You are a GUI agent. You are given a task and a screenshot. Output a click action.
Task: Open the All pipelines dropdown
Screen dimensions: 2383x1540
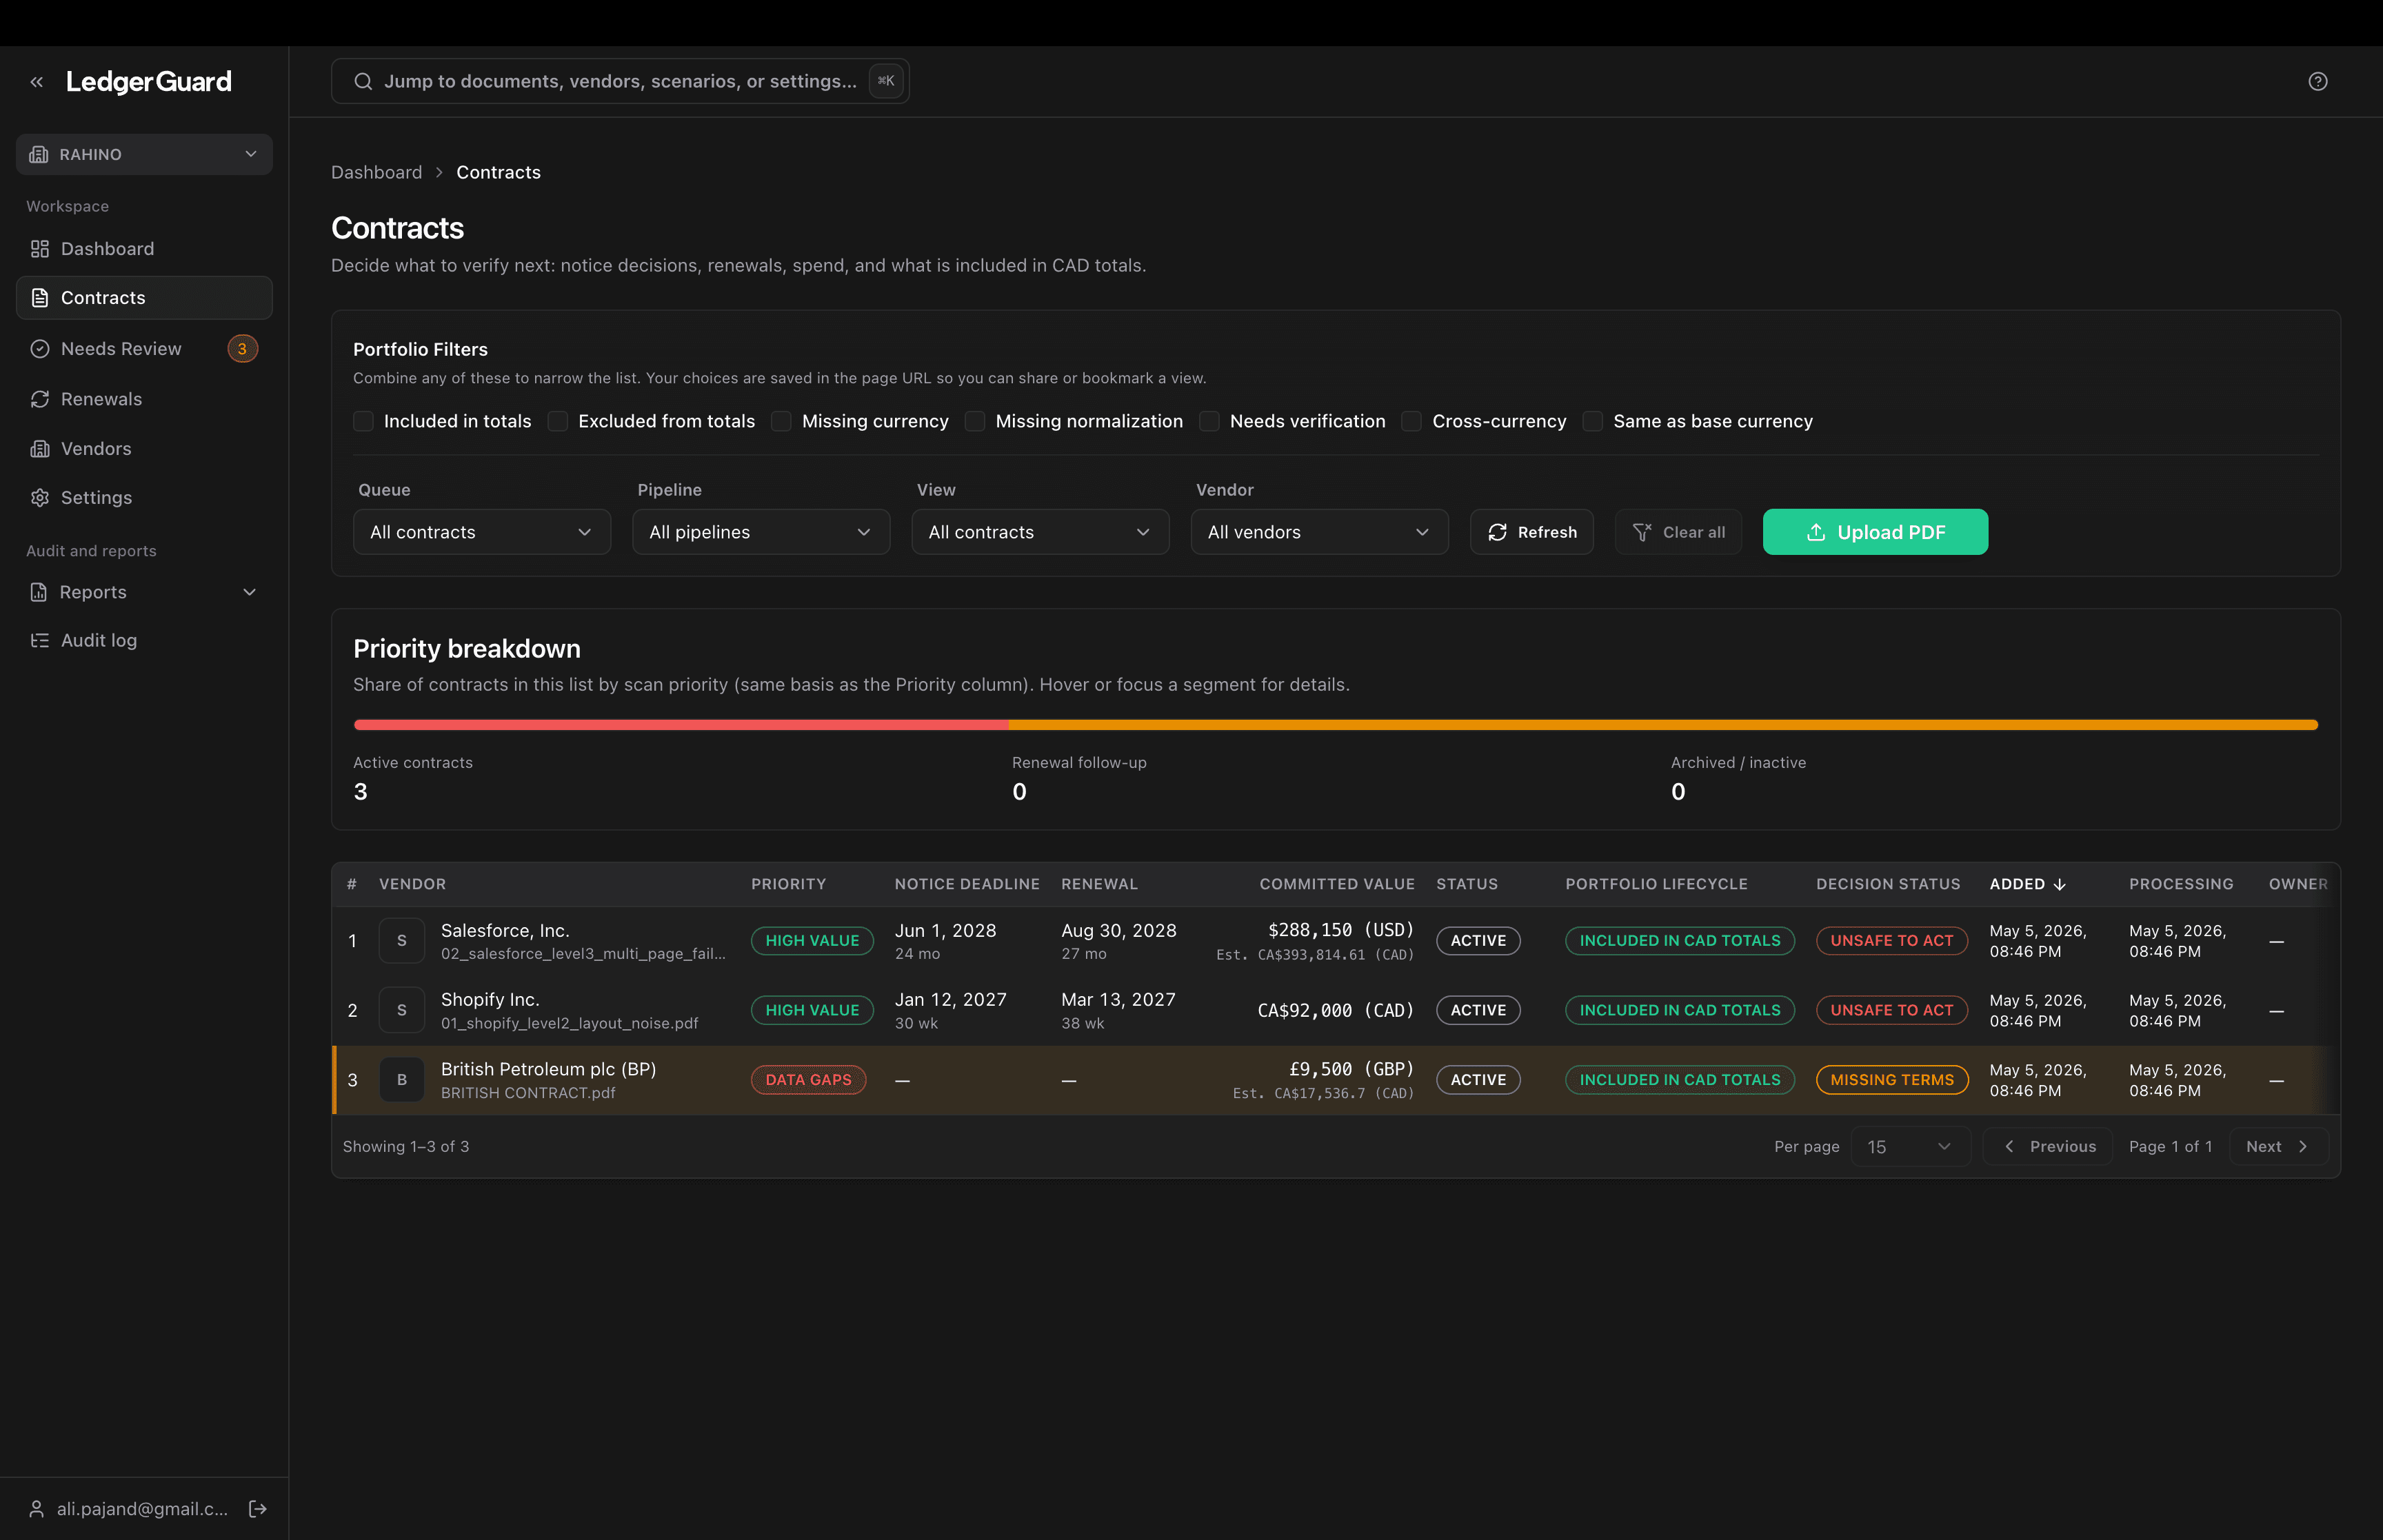coord(761,532)
